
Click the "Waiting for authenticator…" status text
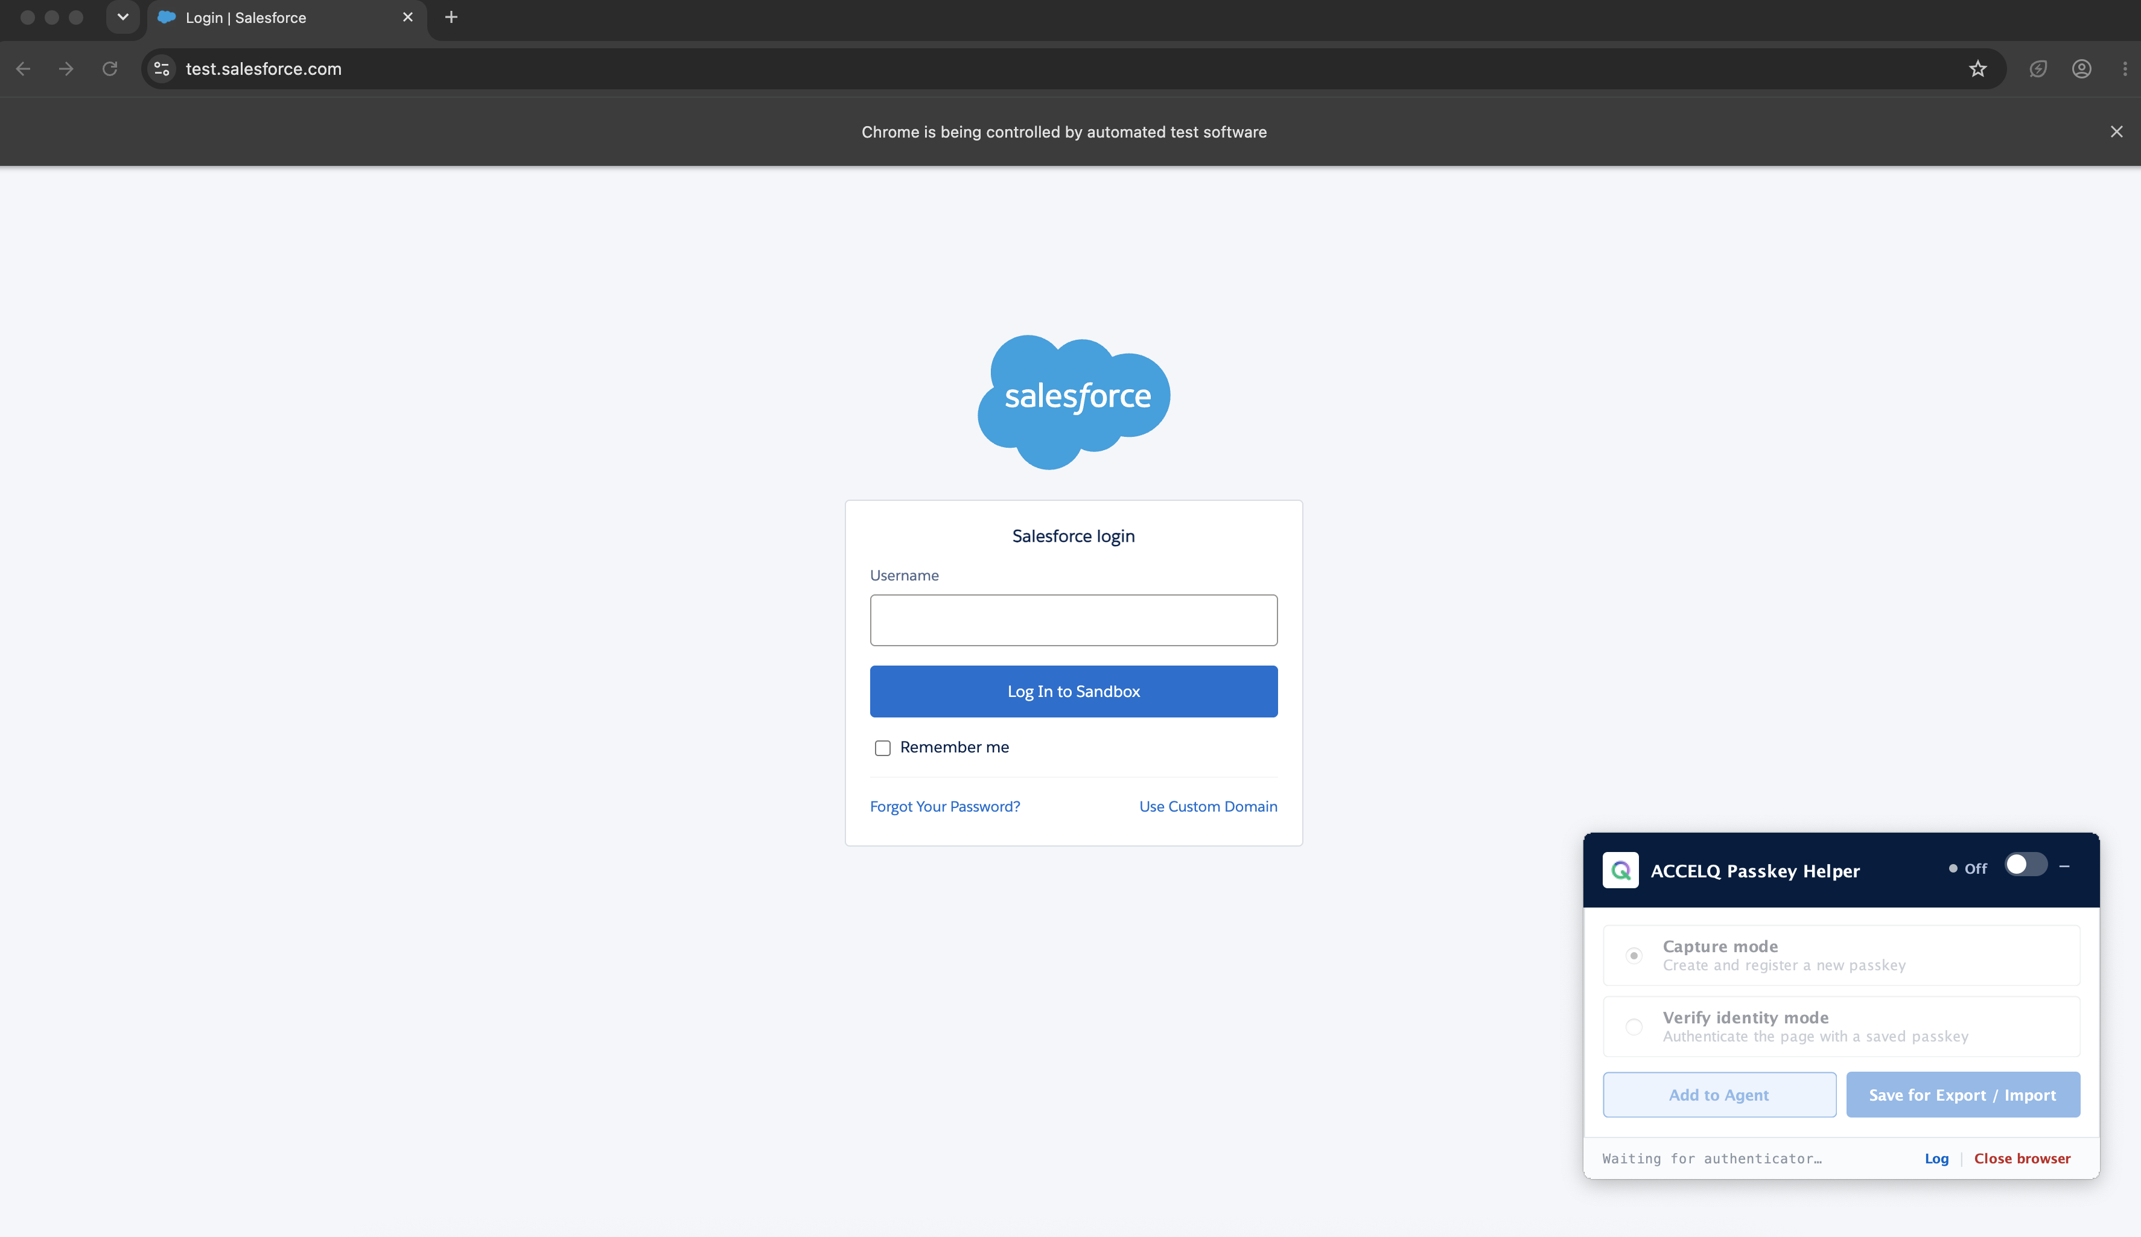1712,1159
